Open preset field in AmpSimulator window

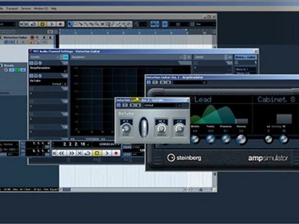click(x=190, y=82)
